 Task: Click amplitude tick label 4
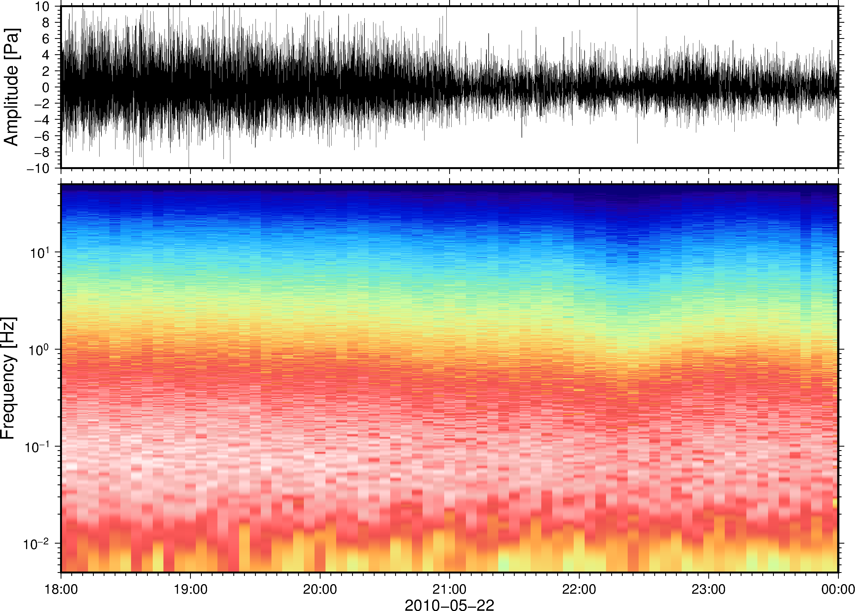(x=46, y=55)
